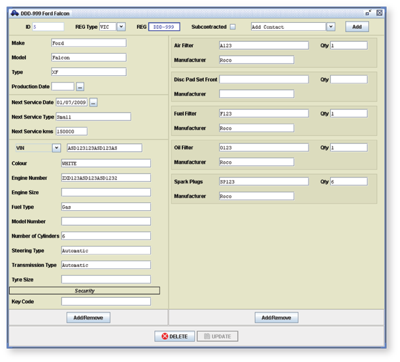
Task: Close the DDD-999 Ford Falcon window
Action: [x=379, y=13]
